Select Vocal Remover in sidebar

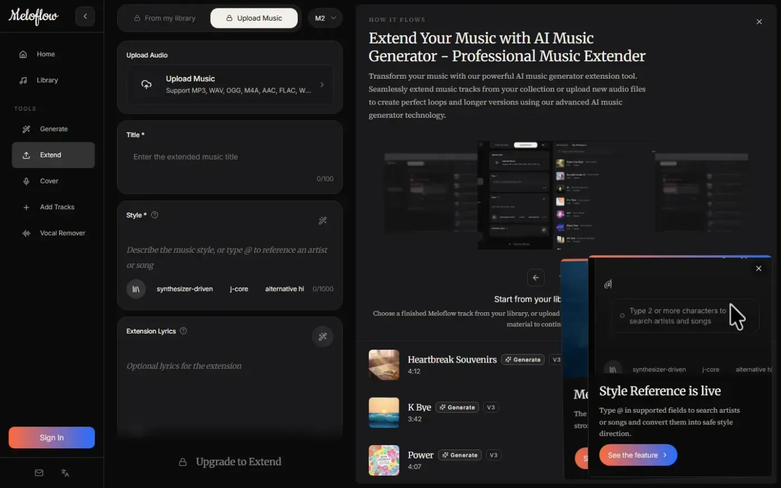(53, 233)
